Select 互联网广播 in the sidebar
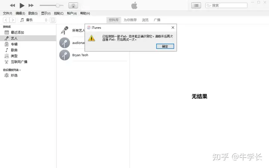 coord(28,62)
